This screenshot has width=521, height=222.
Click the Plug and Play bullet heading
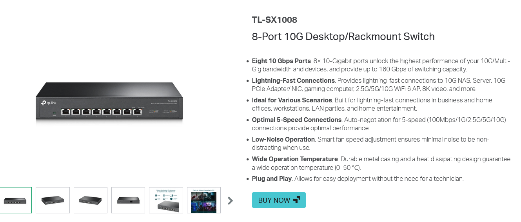pos(272,178)
